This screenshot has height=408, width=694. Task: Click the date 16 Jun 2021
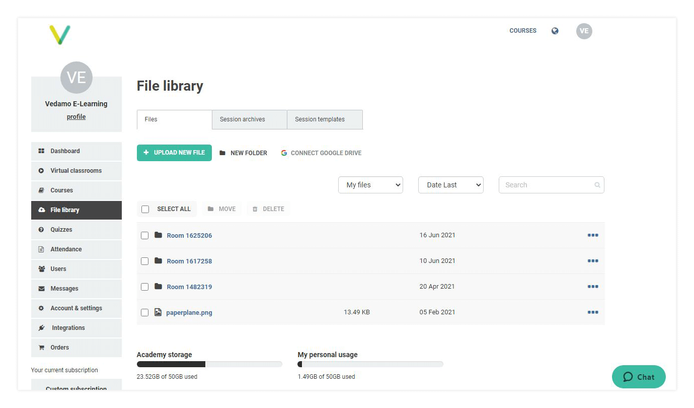(x=437, y=235)
